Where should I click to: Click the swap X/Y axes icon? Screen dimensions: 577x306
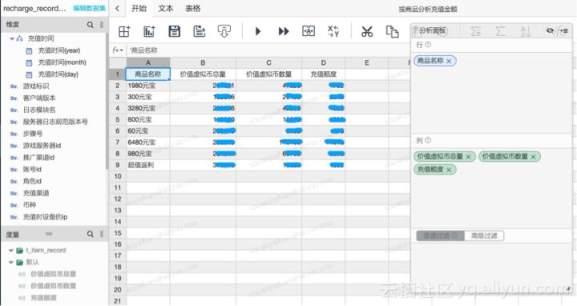tap(333, 31)
